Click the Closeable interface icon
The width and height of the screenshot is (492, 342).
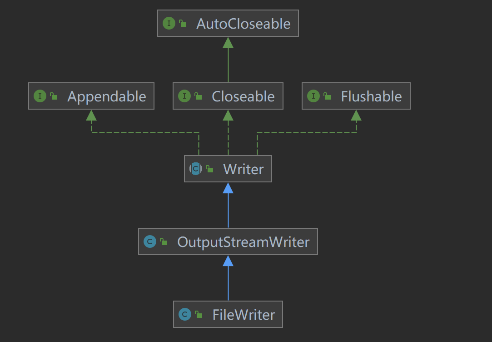point(184,96)
